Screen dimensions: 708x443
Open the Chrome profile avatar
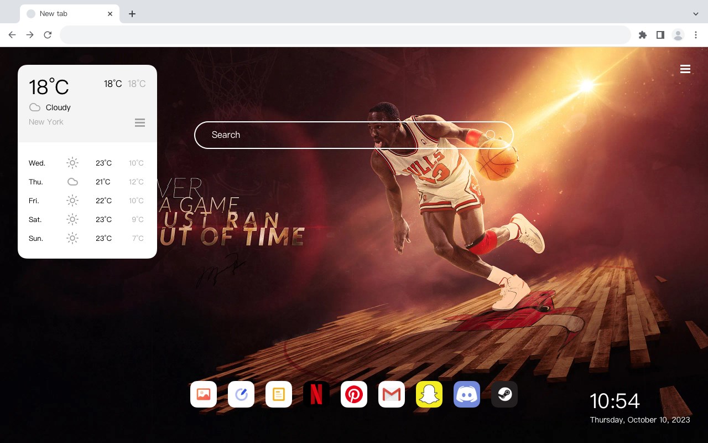(678, 35)
